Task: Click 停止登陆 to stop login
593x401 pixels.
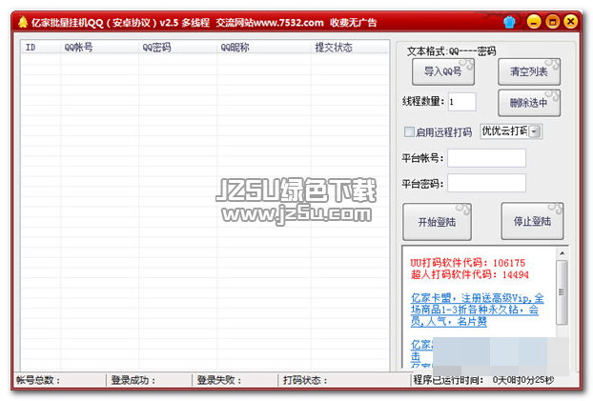Action: [x=532, y=222]
